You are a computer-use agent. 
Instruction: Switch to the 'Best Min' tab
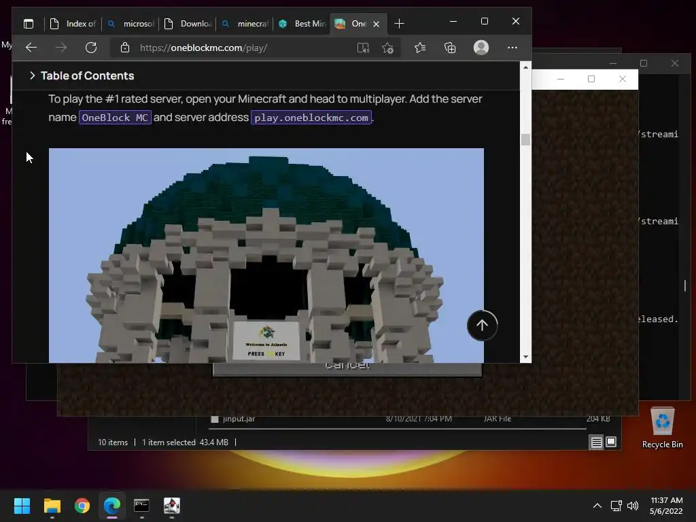[x=302, y=24]
